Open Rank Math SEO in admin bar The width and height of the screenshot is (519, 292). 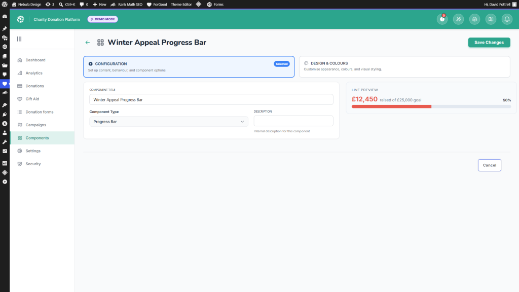click(x=127, y=4)
